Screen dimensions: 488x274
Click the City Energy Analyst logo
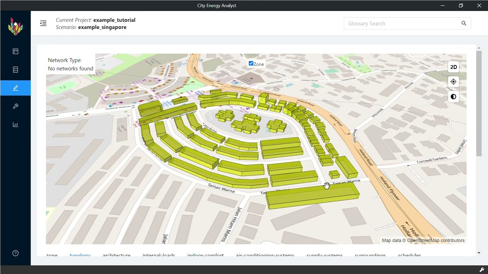(x=15, y=27)
